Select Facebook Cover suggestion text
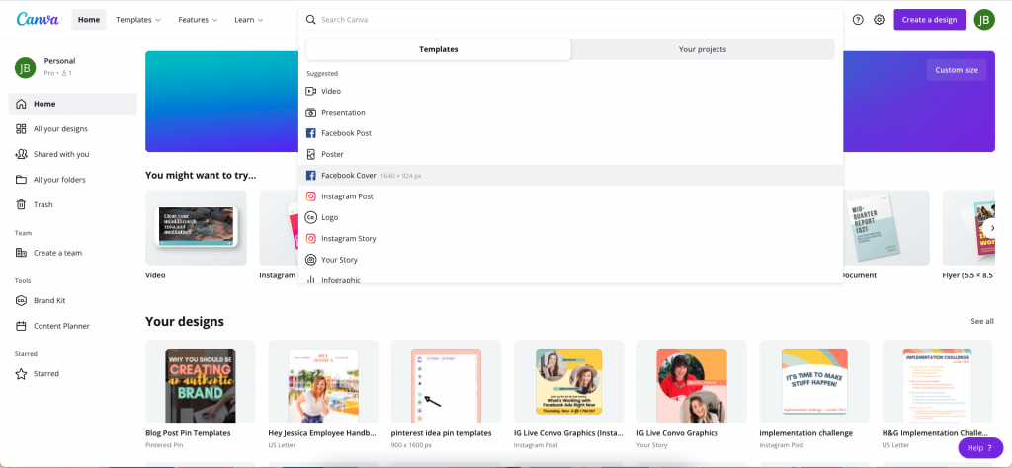Viewport: 1012px width, 468px height. (349, 176)
